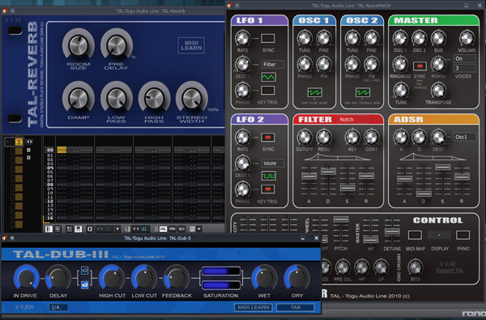
Task: Click TAL-Dub-3 In Drive knob
Action: coord(27,278)
